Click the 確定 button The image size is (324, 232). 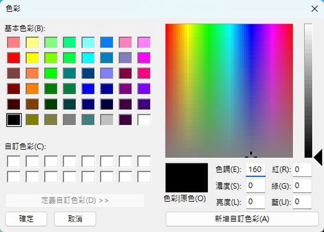[x=26, y=218]
